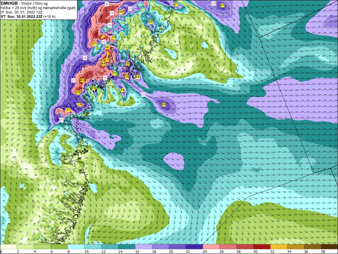Image resolution: width=338 pixels, height=254 pixels.
Task: Click the white 35 contour label
Action: [x=112, y=13]
